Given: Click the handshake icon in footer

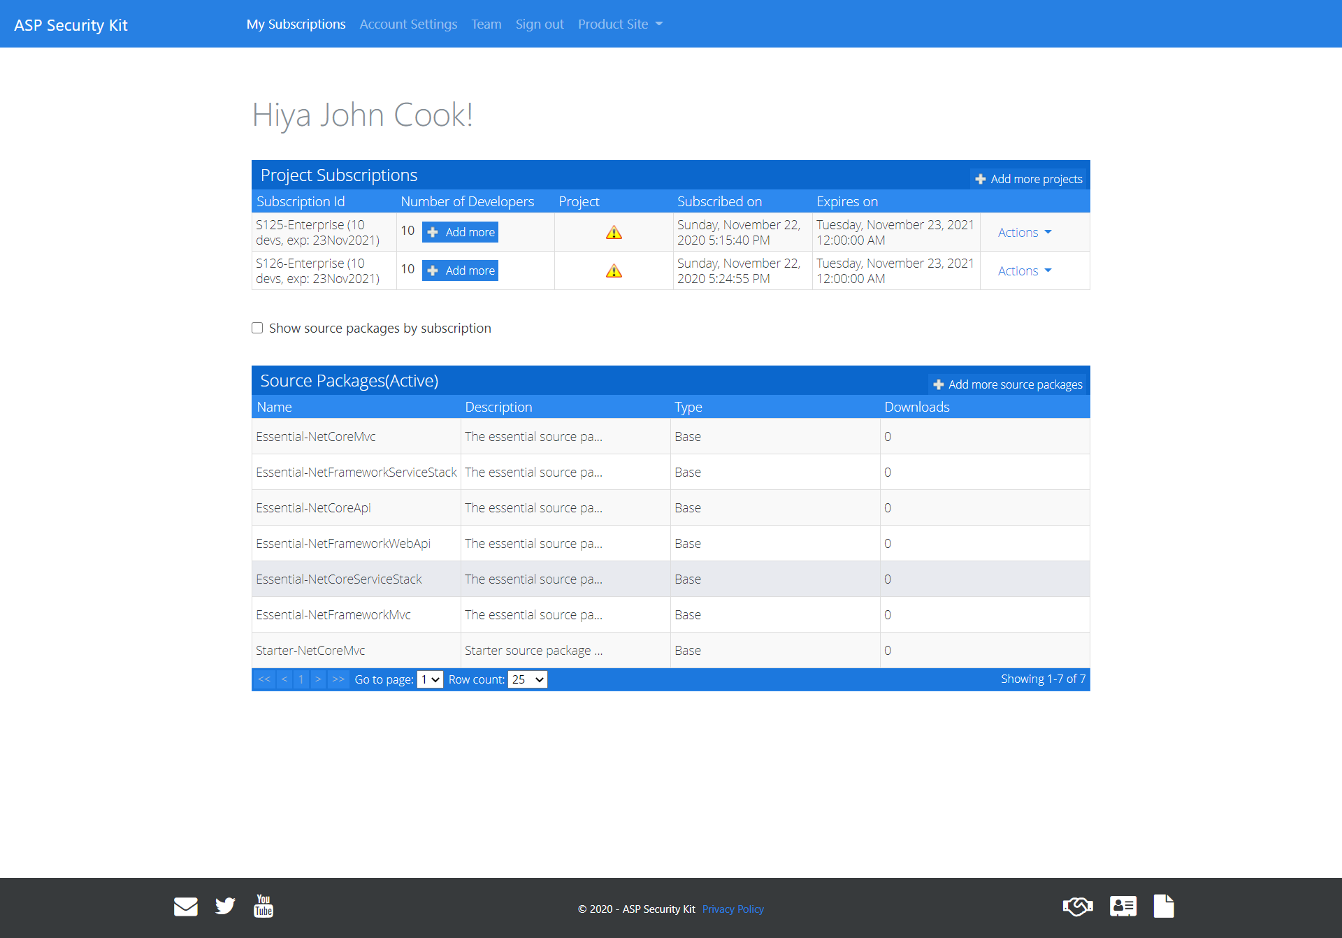Looking at the screenshot, I should 1078,907.
